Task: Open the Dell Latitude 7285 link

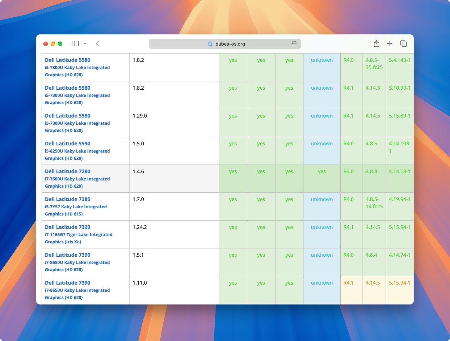Action: pos(68,199)
